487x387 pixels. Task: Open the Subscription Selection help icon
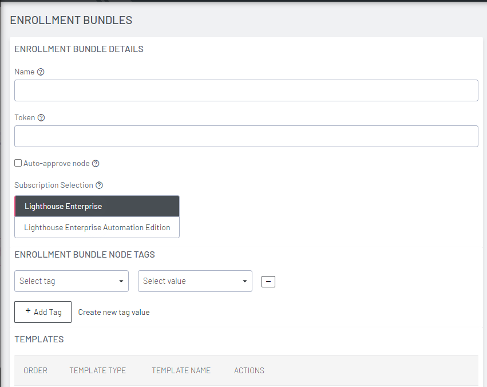coord(99,185)
